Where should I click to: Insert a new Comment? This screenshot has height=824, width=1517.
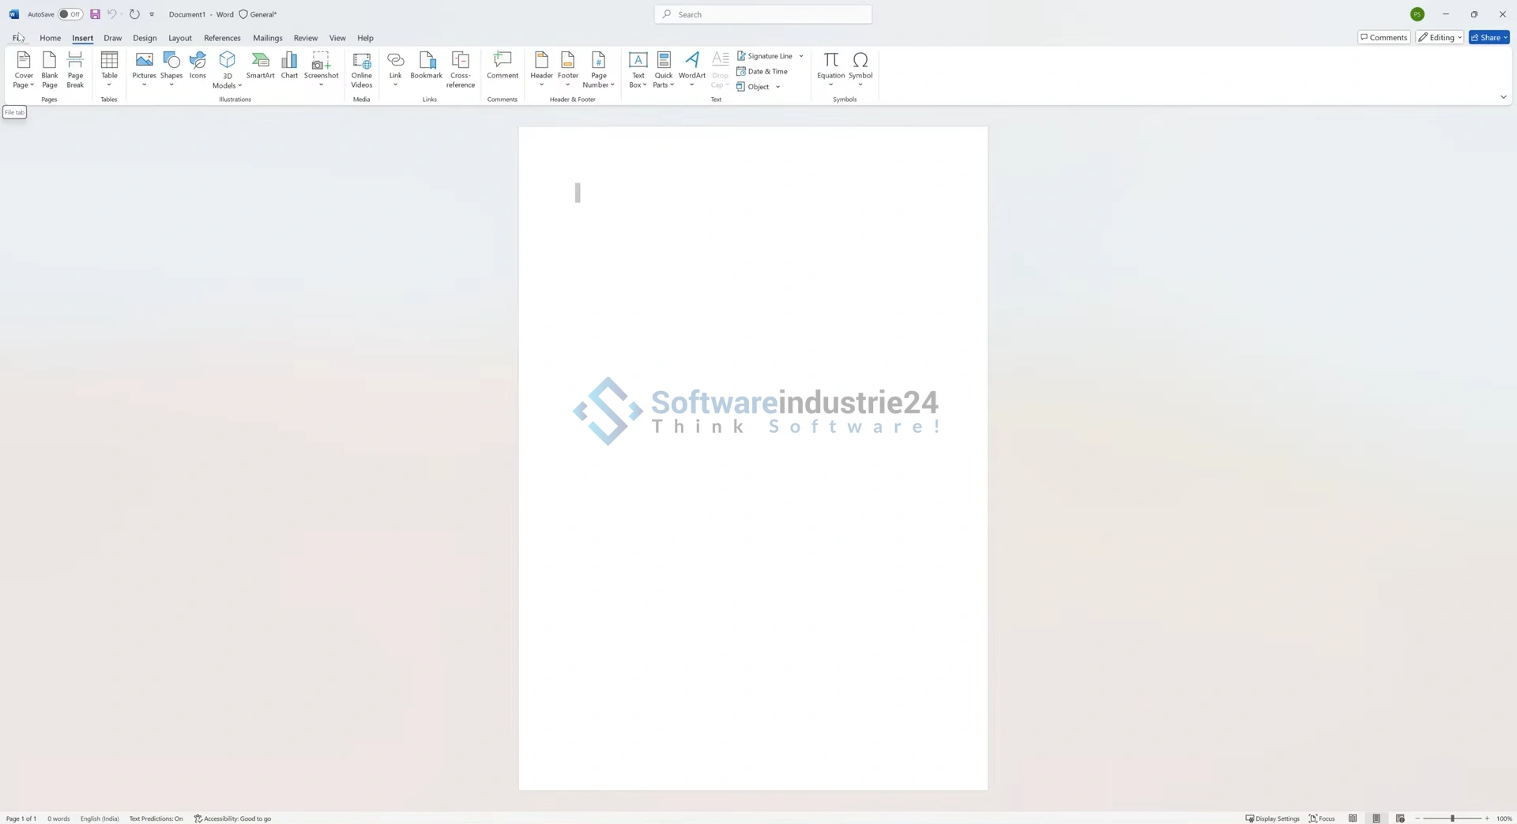502,65
